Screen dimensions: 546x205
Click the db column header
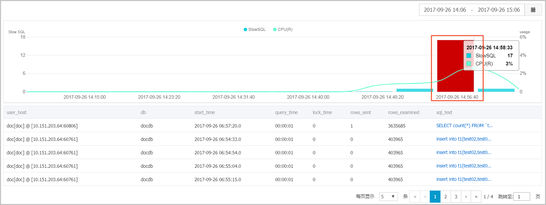click(x=143, y=112)
